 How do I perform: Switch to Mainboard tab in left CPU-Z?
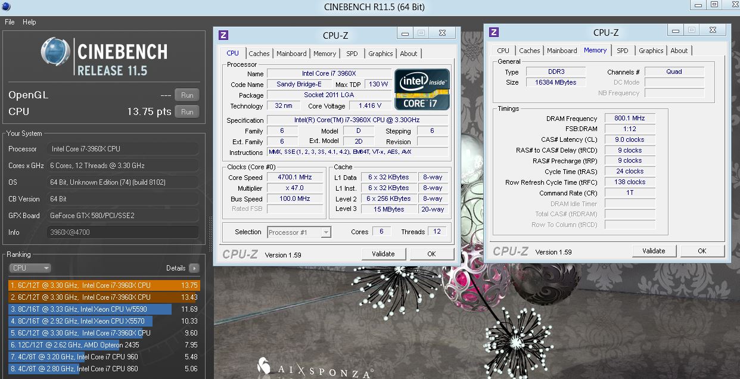click(x=291, y=54)
